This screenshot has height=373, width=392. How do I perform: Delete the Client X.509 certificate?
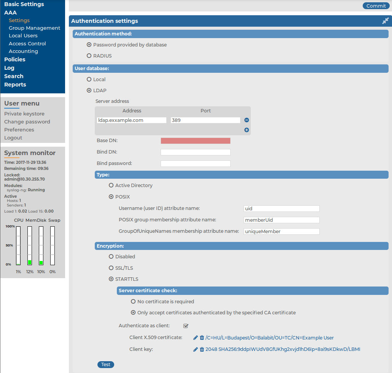click(202, 338)
